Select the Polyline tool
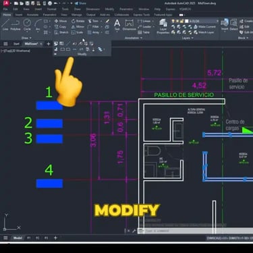This screenshot has height=253, width=253. (16, 25)
